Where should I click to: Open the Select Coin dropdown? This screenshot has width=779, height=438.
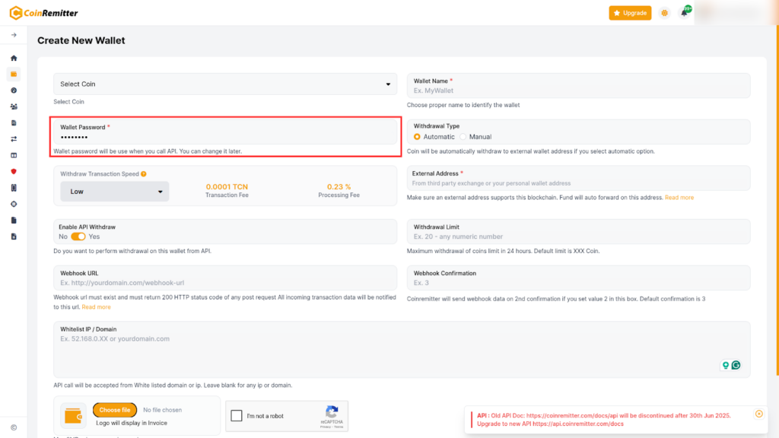tap(225, 84)
